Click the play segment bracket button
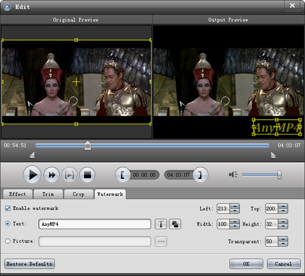 [x=70, y=175]
